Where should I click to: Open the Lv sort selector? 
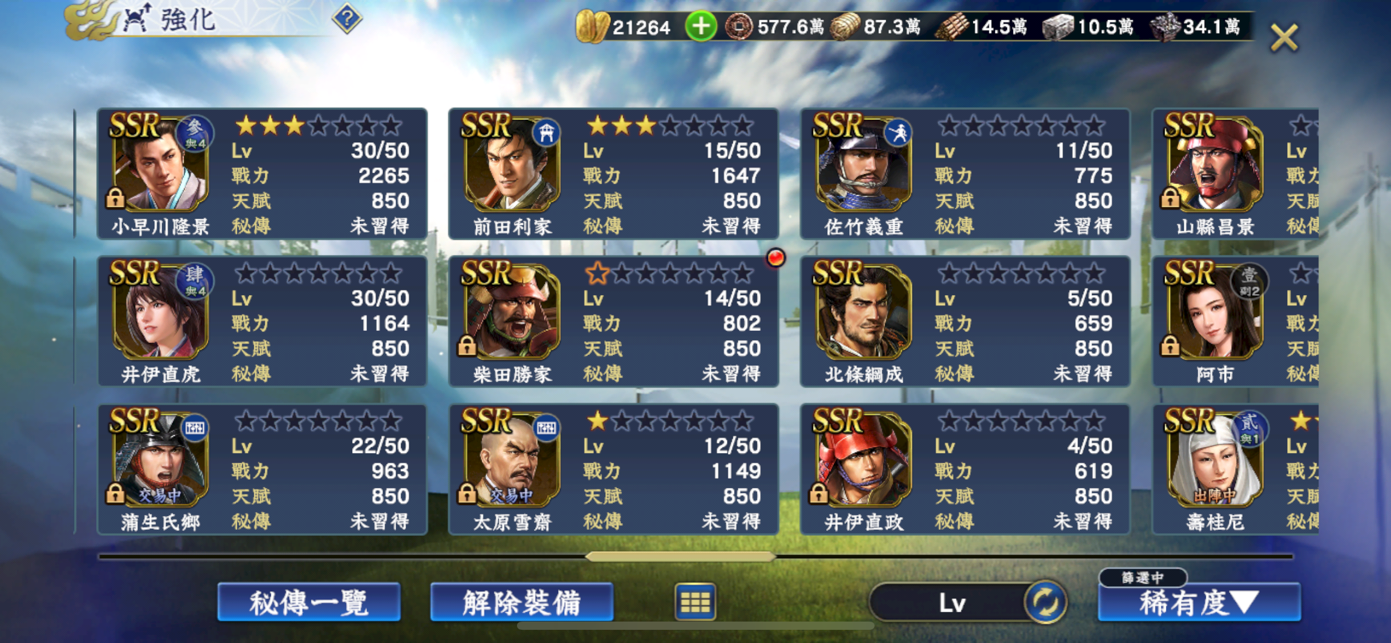pos(952,603)
